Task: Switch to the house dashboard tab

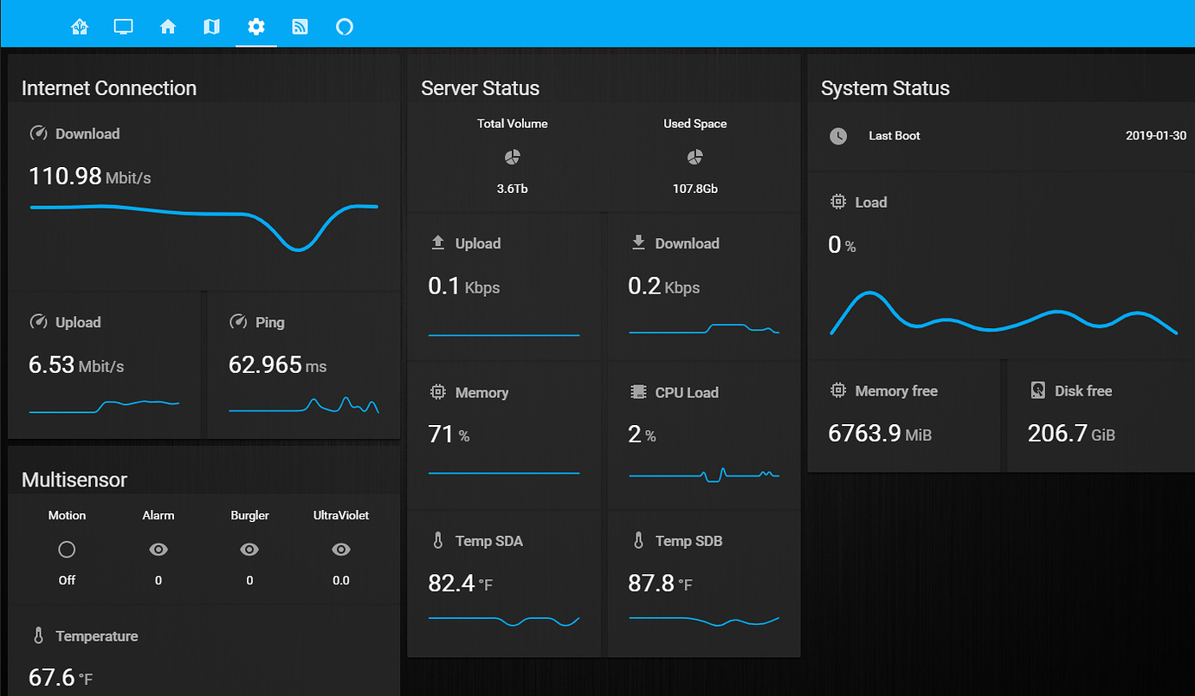Action: (168, 26)
